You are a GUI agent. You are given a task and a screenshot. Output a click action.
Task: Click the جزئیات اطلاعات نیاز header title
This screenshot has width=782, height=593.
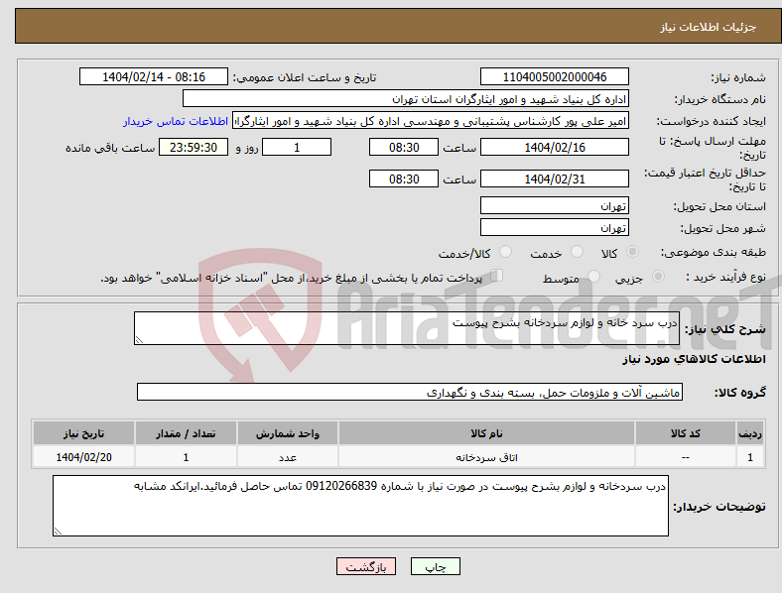click(x=709, y=27)
